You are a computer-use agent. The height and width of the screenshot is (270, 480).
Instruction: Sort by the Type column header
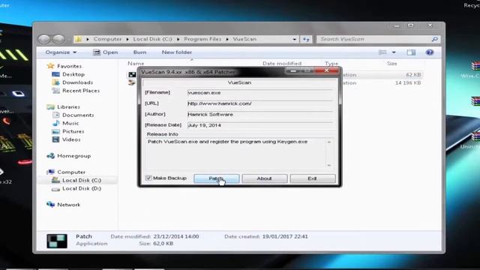[331, 63]
